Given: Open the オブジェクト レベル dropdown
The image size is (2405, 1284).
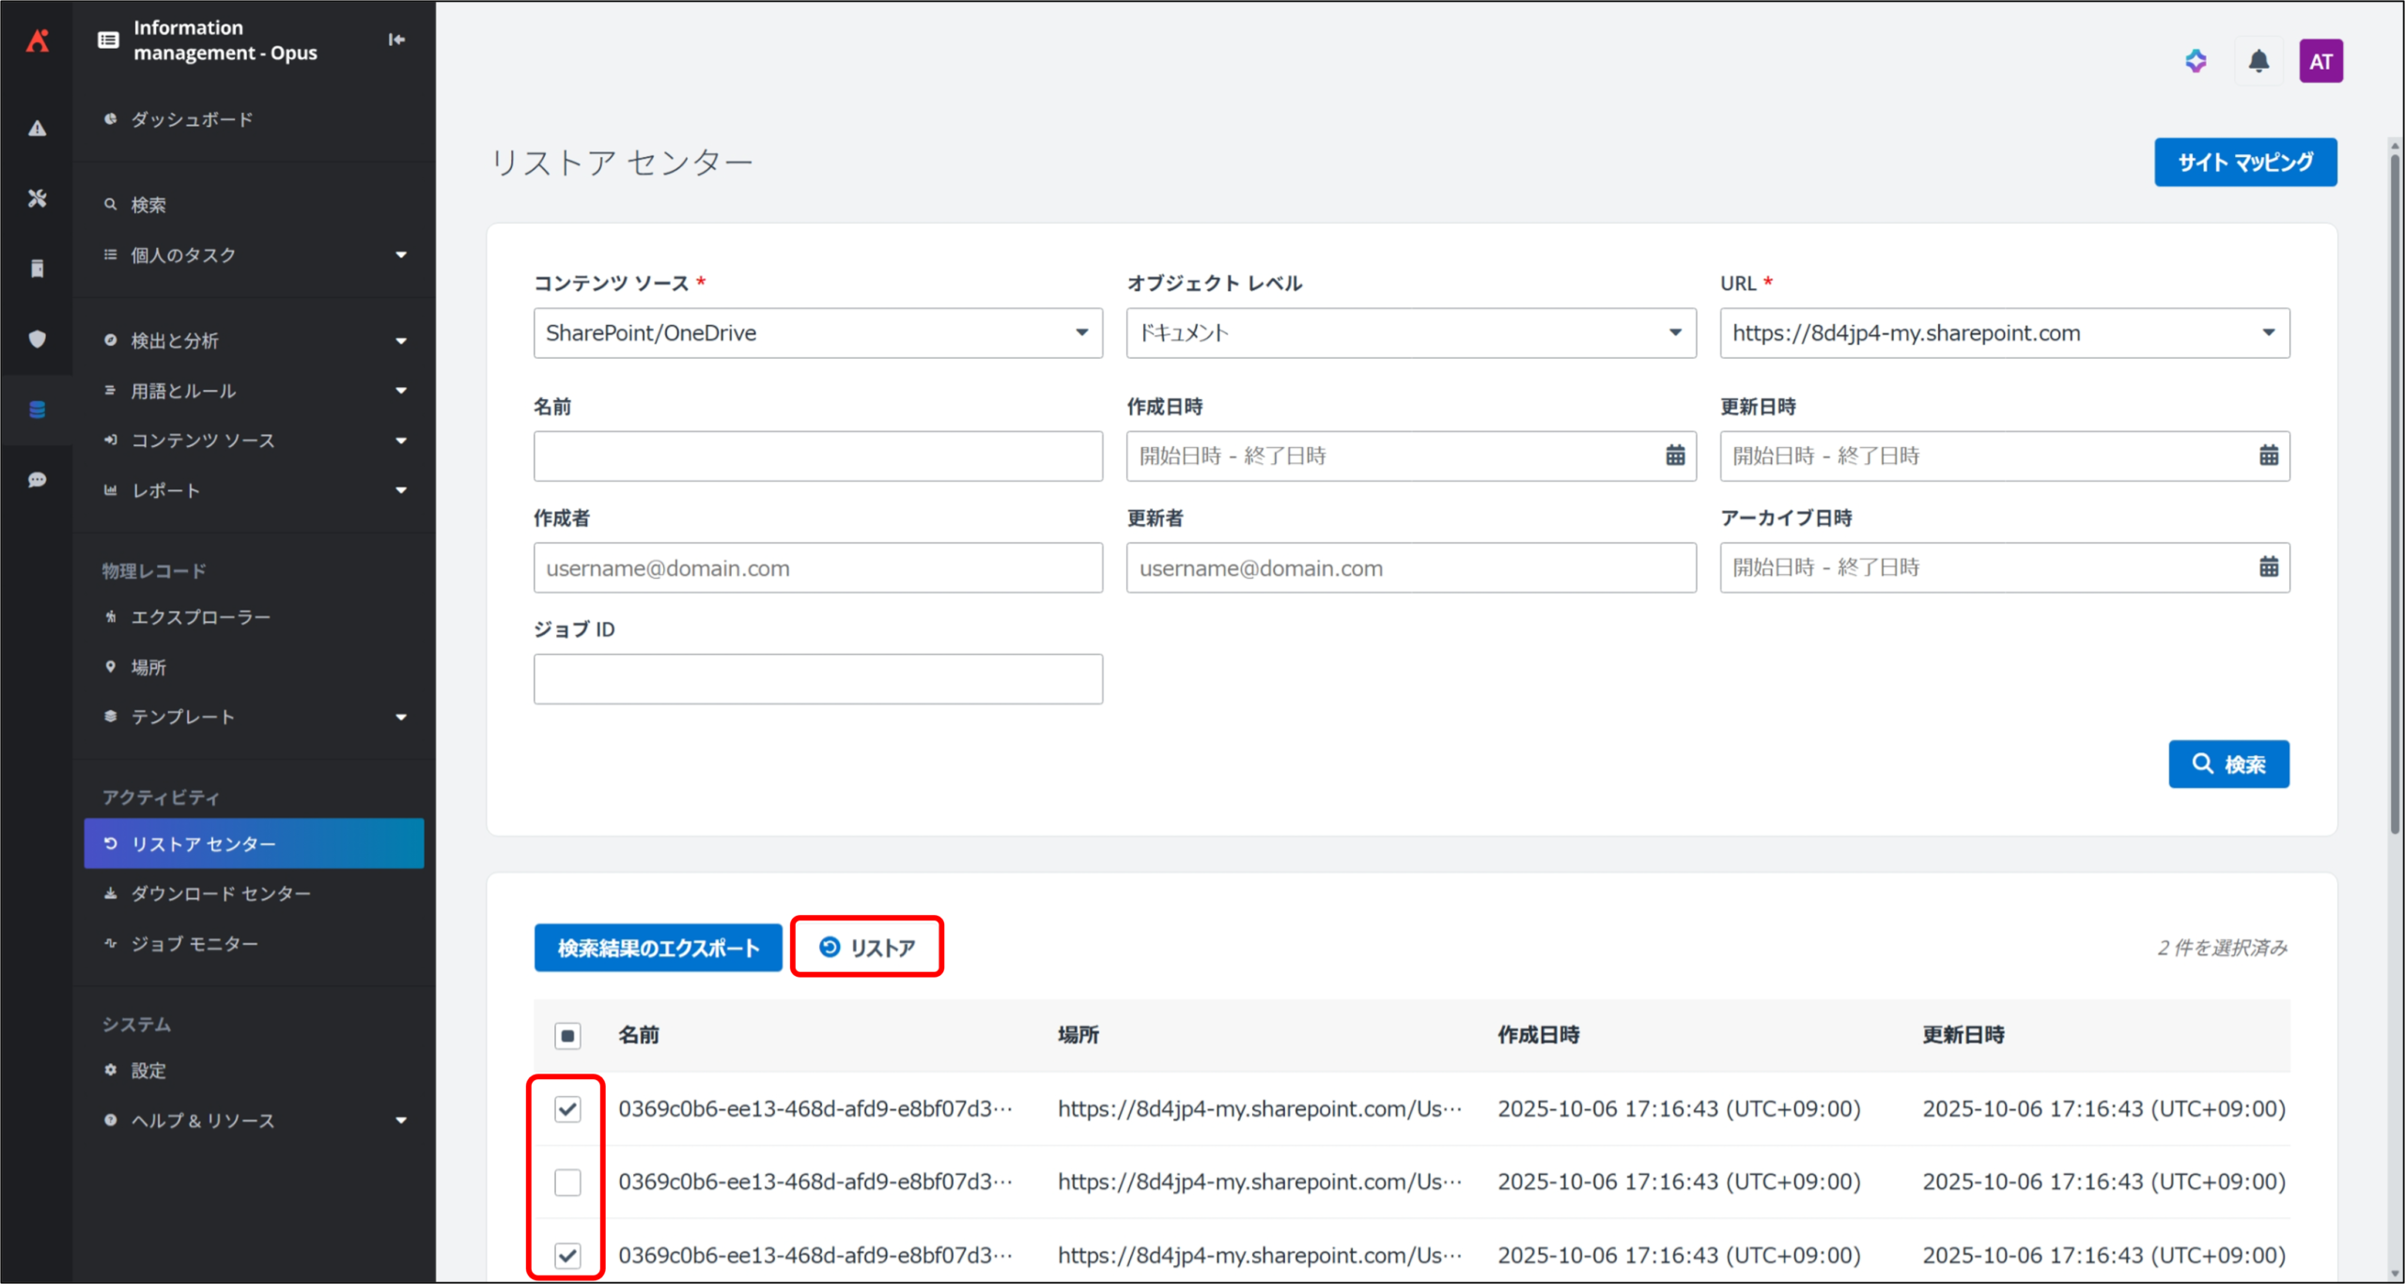Looking at the screenshot, I should (x=1410, y=333).
